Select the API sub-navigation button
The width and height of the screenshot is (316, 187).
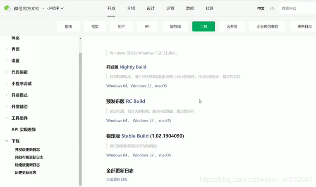click(x=148, y=26)
